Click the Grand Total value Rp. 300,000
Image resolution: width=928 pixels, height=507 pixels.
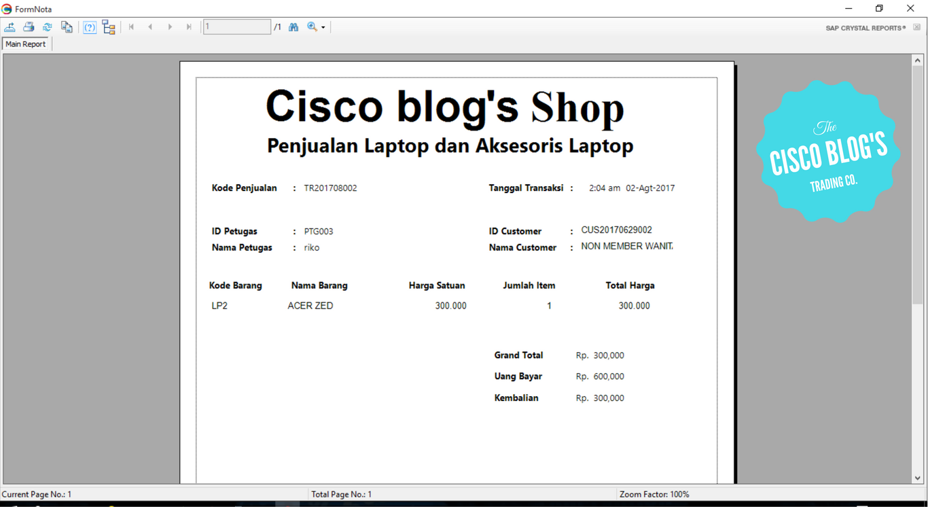point(600,355)
